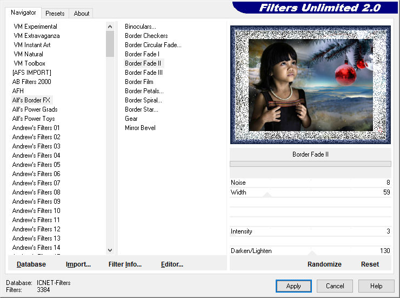The height and width of the screenshot is (298, 400).
Task: Select Andrew's Filters 02
Action: tap(36, 137)
